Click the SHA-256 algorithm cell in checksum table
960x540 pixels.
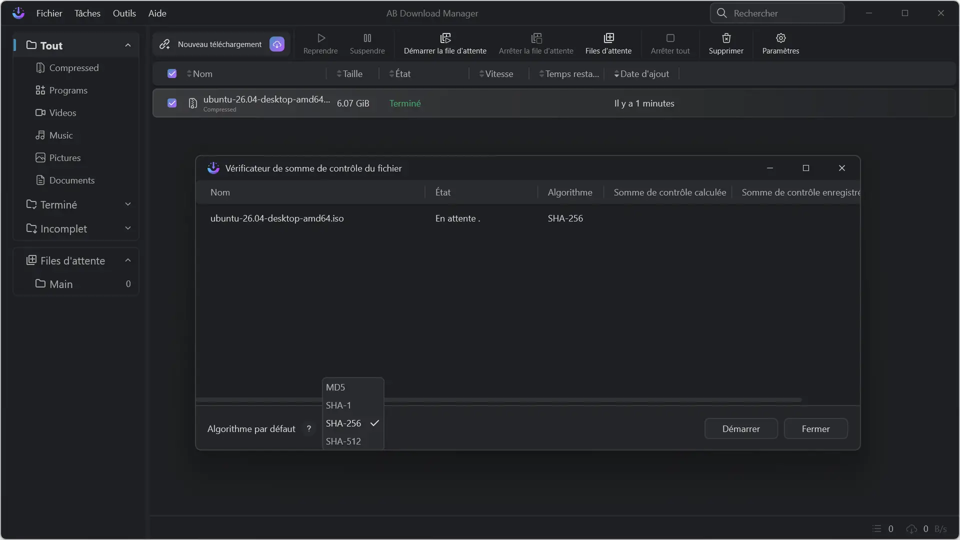pyautogui.click(x=565, y=218)
